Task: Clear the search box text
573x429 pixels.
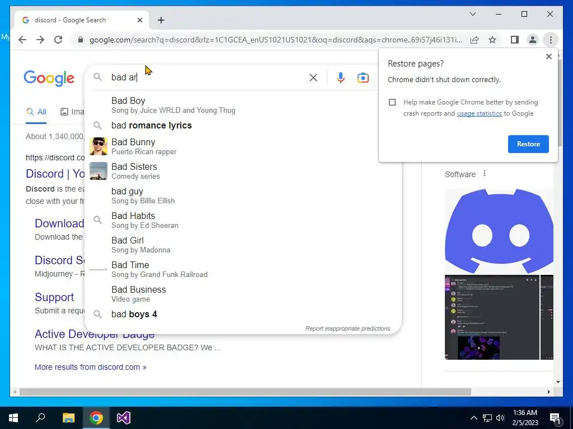Action: coord(313,77)
